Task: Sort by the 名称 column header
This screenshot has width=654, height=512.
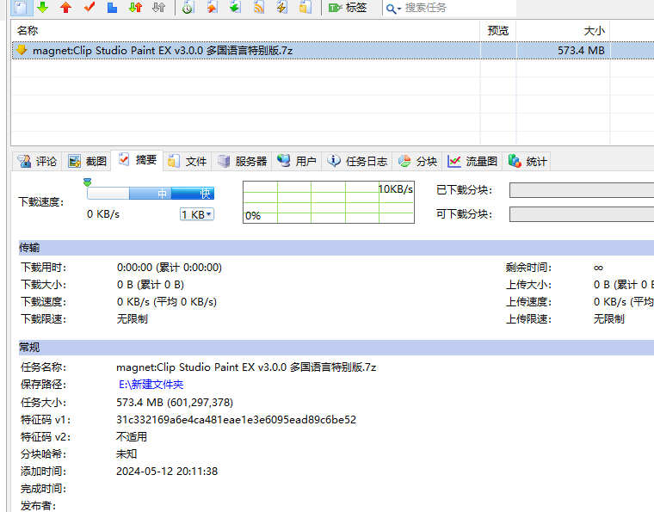Action: pyautogui.click(x=28, y=30)
